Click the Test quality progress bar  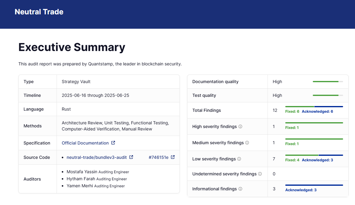tap(327, 95)
